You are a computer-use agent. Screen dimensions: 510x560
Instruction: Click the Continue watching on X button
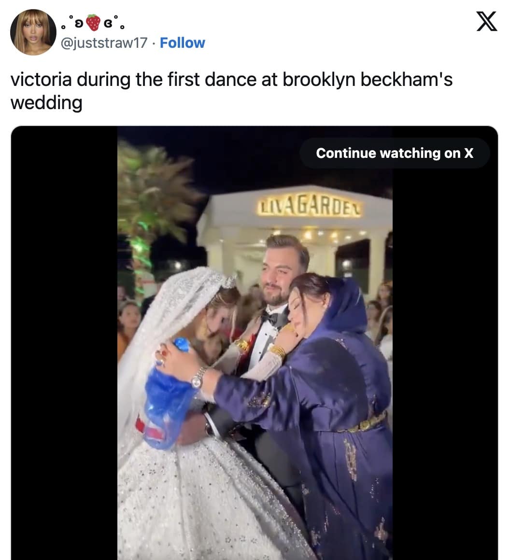pos(395,153)
